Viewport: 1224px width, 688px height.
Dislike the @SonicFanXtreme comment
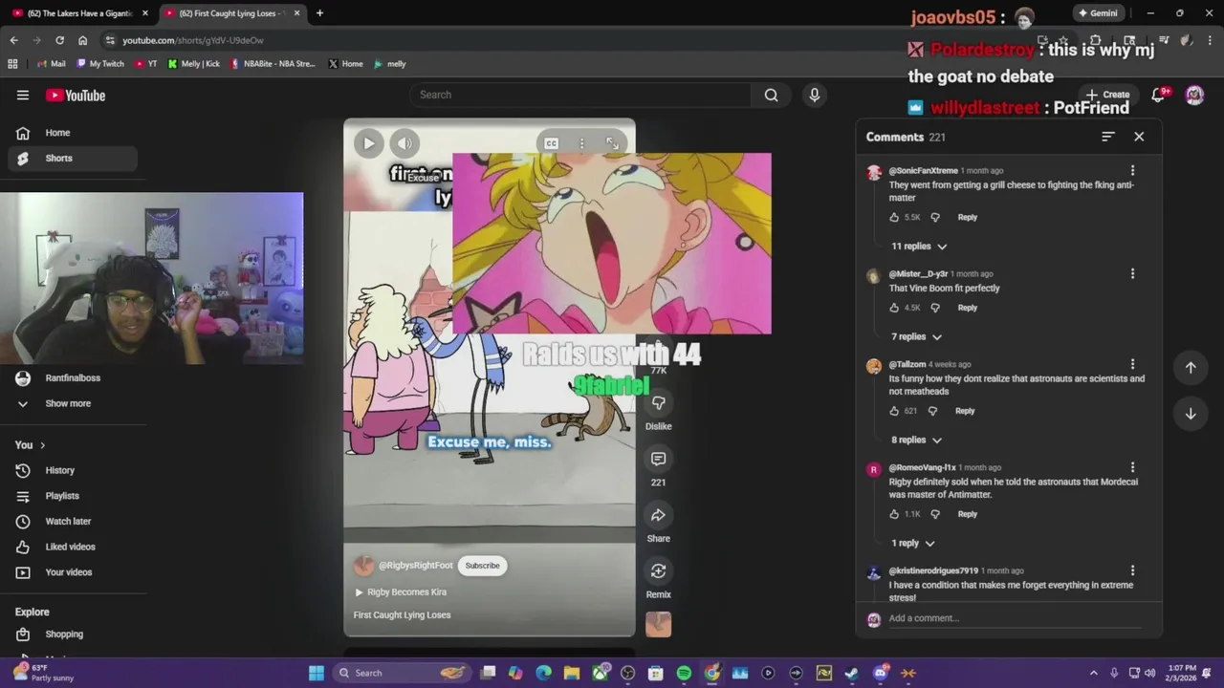coord(935,217)
